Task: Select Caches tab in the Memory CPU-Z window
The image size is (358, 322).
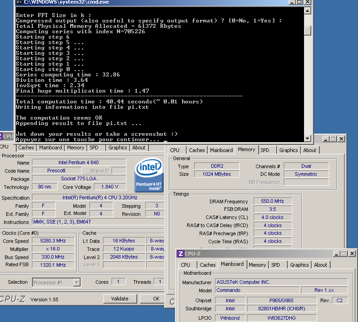Action: coord(197,150)
